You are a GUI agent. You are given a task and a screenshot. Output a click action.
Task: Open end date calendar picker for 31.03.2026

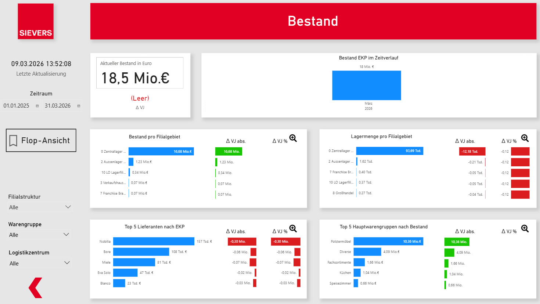[x=79, y=106]
